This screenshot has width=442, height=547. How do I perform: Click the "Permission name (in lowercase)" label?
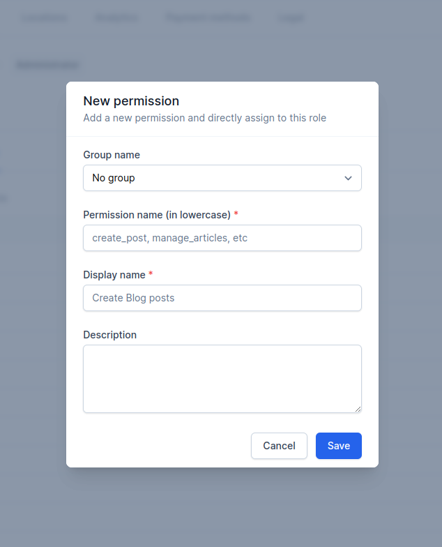click(x=157, y=215)
